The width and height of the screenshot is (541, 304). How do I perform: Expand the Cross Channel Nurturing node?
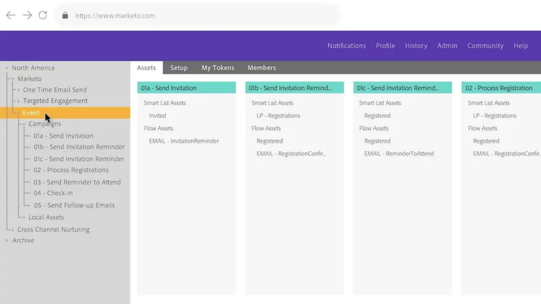(12, 230)
